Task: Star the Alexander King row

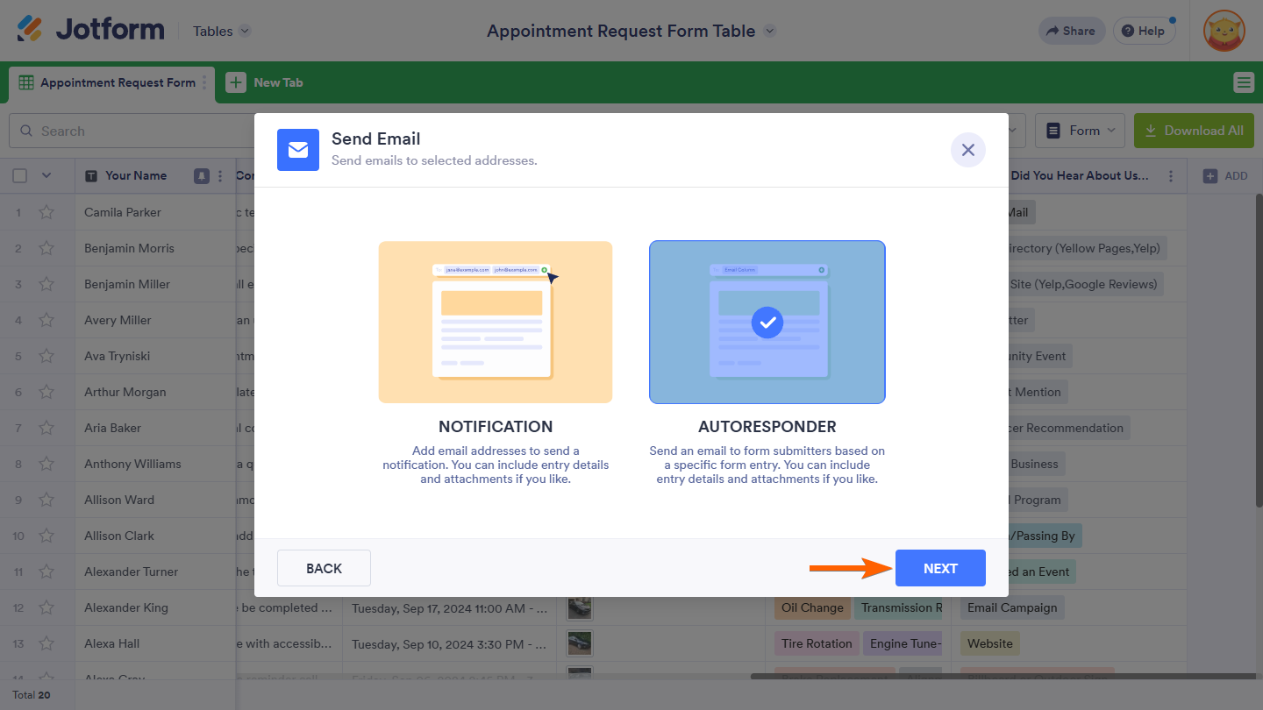Action: [x=46, y=607]
